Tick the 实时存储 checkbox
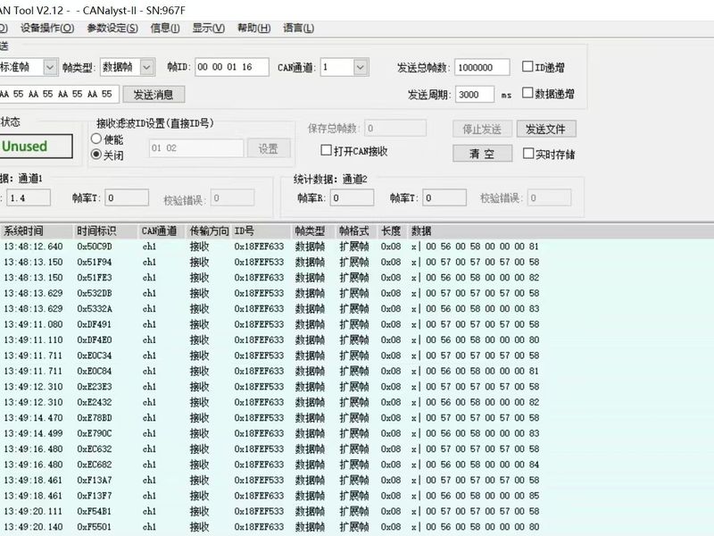The height and width of the screenshot is (536, 714). pyautogui.click(x=528, y=153)
